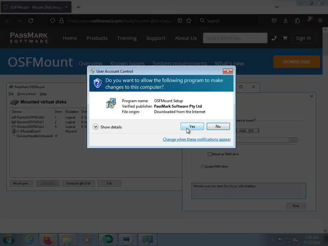Go to the Known Issues tab
The image size is (328, 246).
click(x=127, y=63)
